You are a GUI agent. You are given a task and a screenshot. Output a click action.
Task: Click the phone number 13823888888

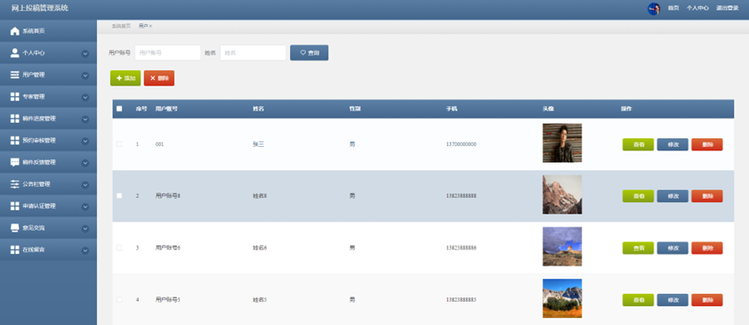pyautogui.click(x=461, y=196)
